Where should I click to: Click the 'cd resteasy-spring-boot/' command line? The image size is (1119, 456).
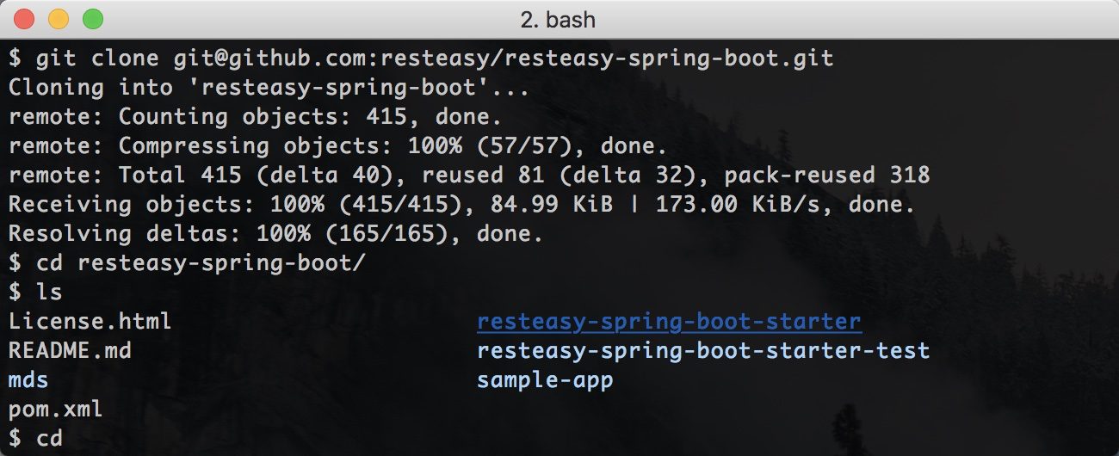(186, 263)
